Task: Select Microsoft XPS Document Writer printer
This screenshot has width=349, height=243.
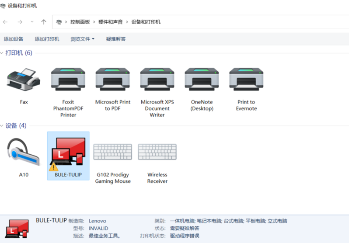Action: click(157, 80)
